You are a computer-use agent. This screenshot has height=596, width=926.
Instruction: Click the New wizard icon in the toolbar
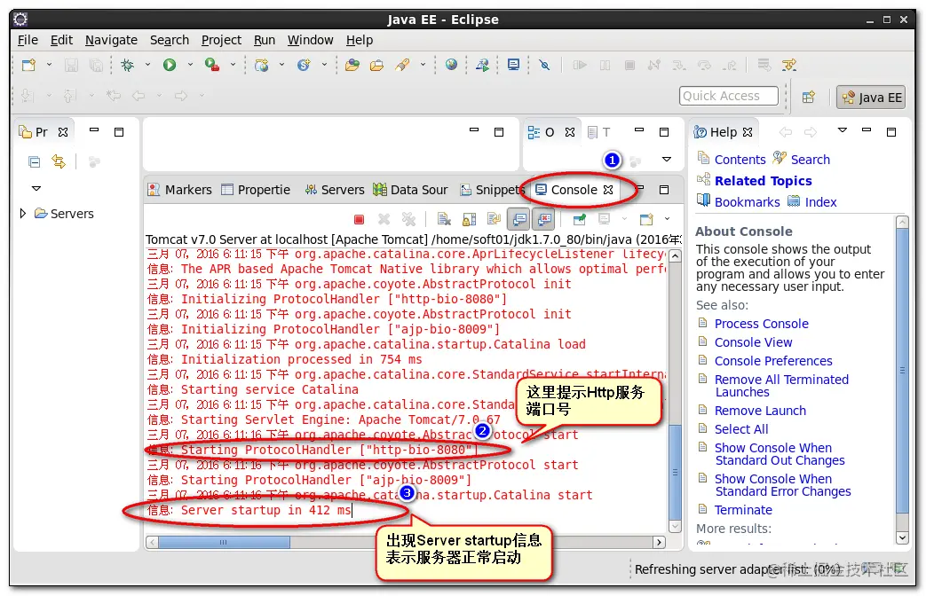tap(28, 65)
